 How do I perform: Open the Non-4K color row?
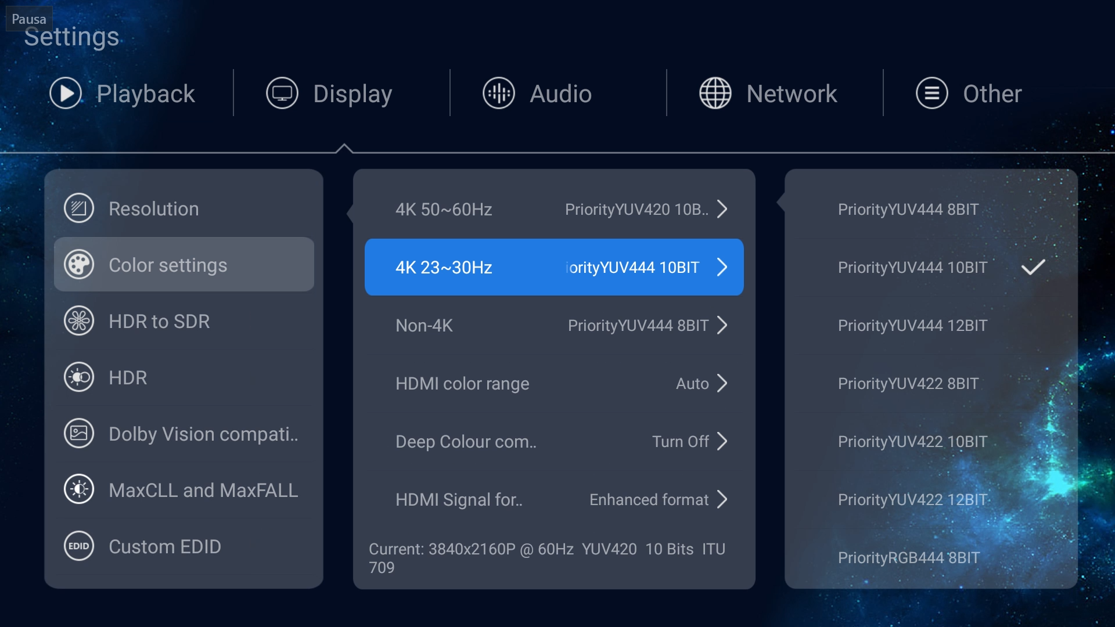click(554, 325)
